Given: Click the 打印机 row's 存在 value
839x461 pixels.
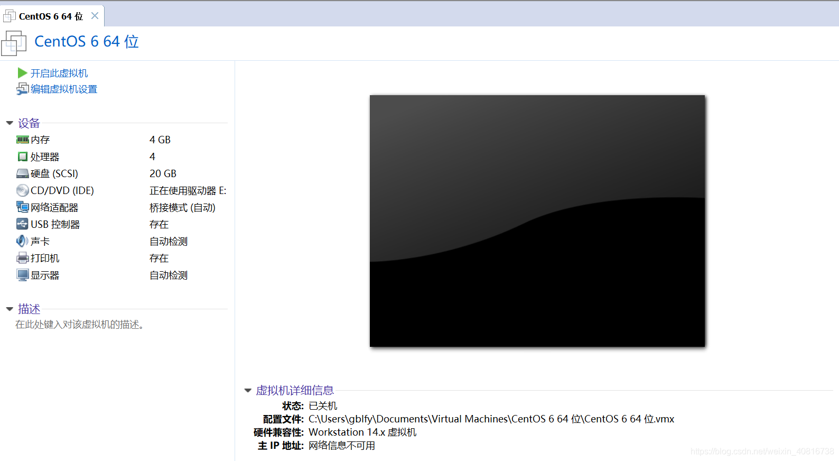Looking at the screenshot, I should click(159, 259).
